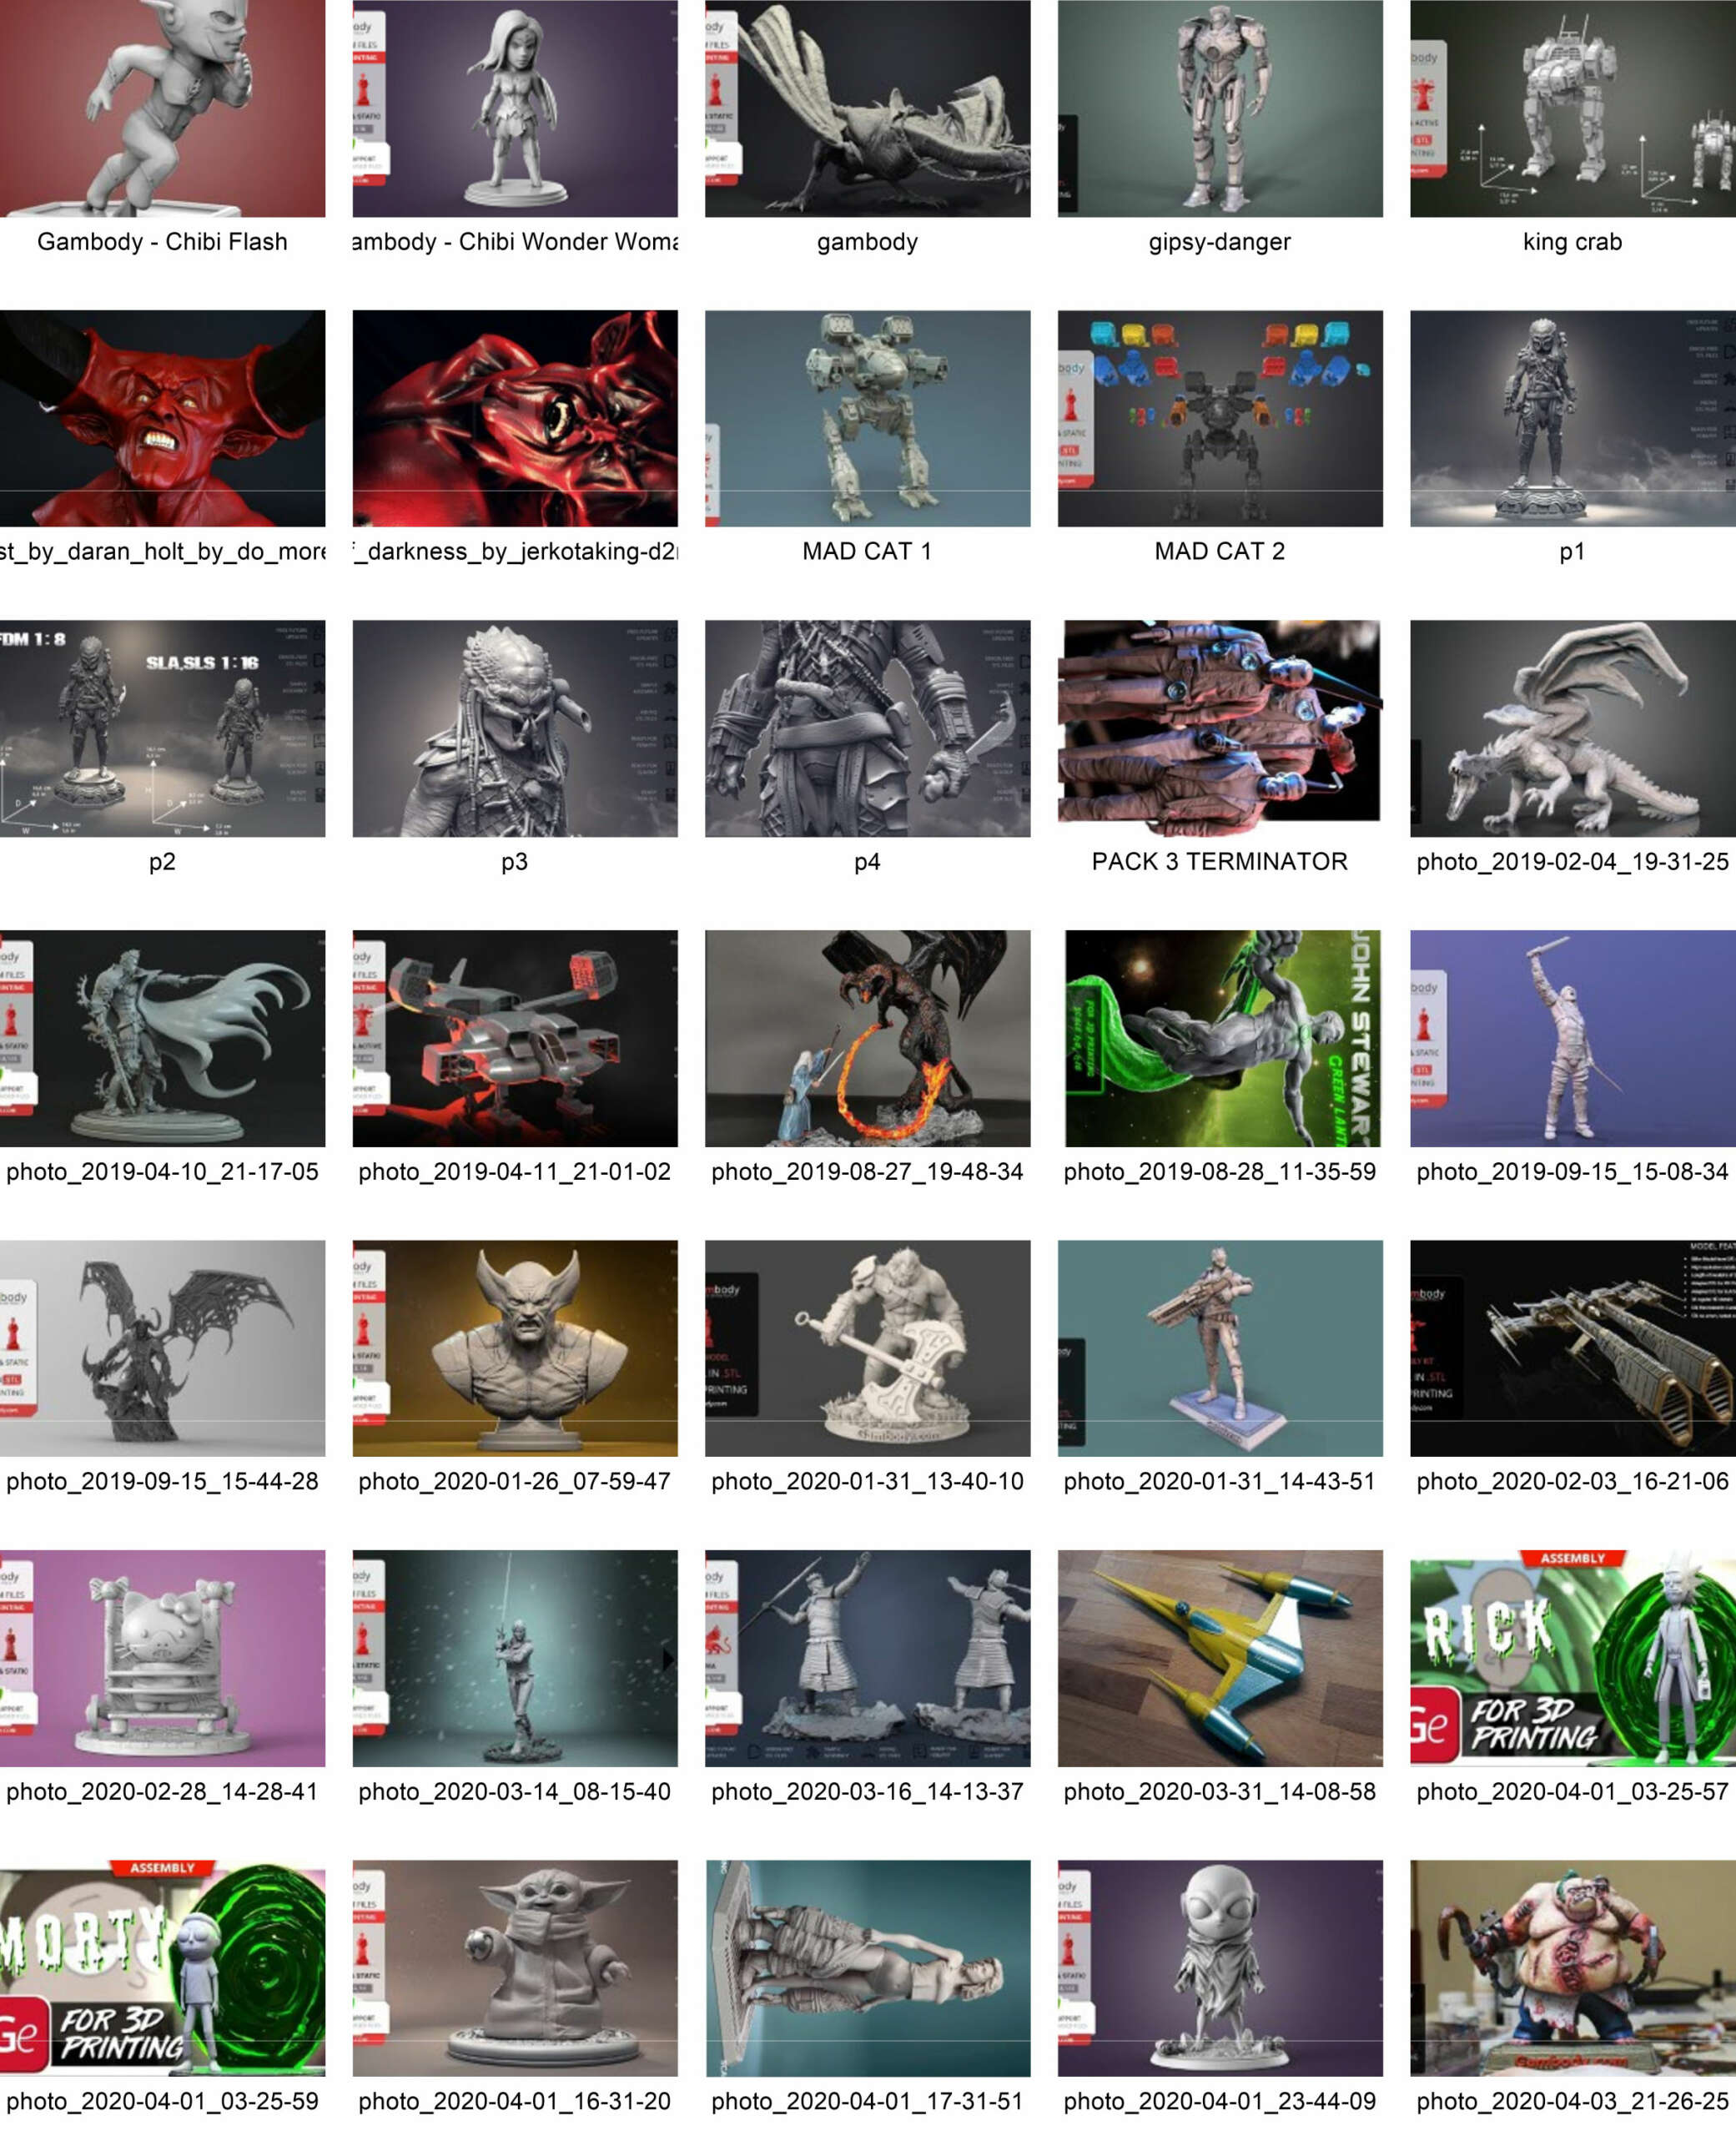Screen dimensions: 1736x2136
Task: Click 'photo_2019-08-27_19-48-34' file name
Action: tap(867, 1172)
